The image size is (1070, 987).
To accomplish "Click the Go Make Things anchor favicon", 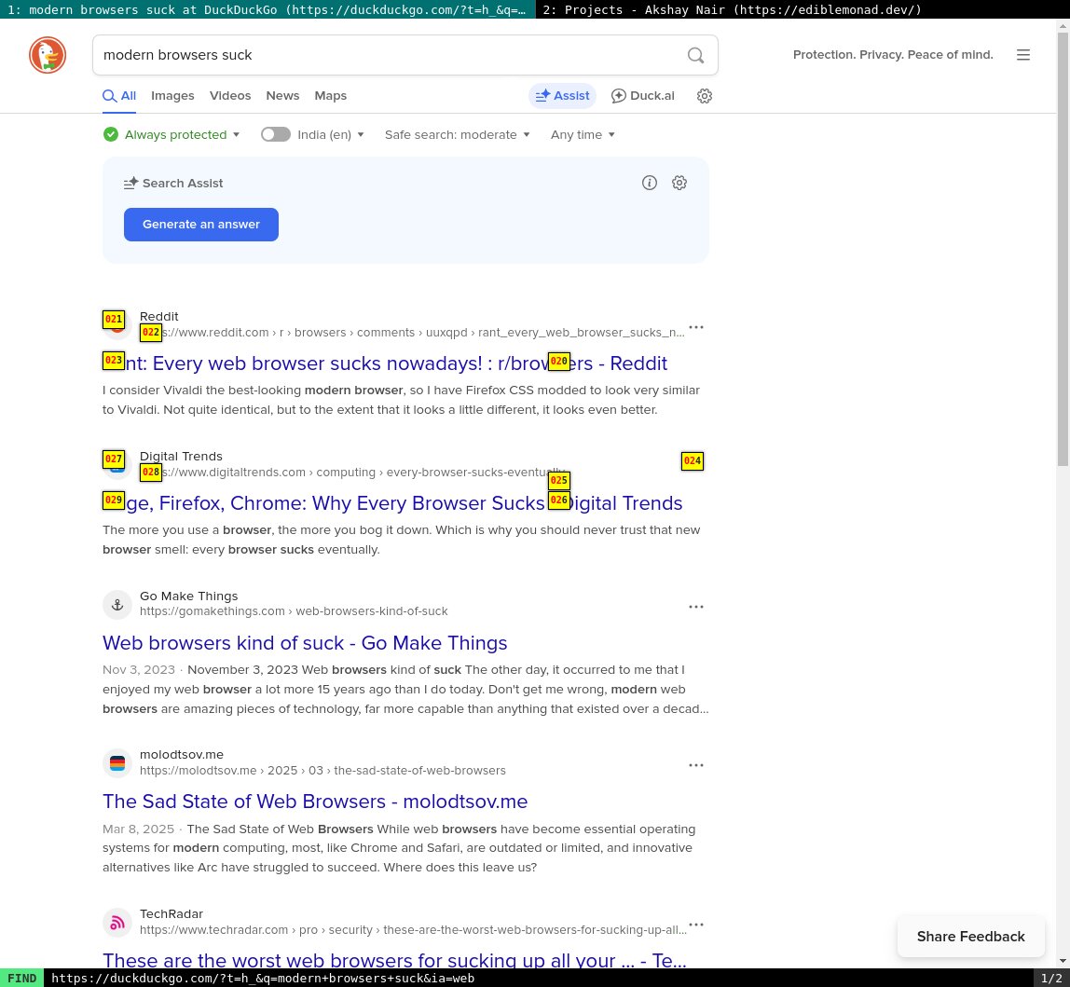I will (117, 605).
